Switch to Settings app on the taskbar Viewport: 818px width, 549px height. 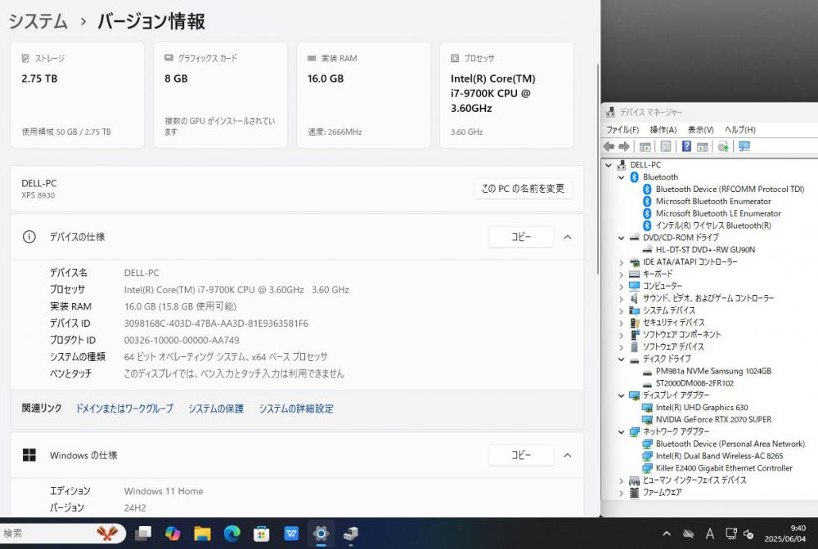click(x=321, y=533)
